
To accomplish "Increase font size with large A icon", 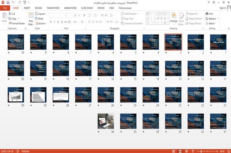I will (75, 15).
